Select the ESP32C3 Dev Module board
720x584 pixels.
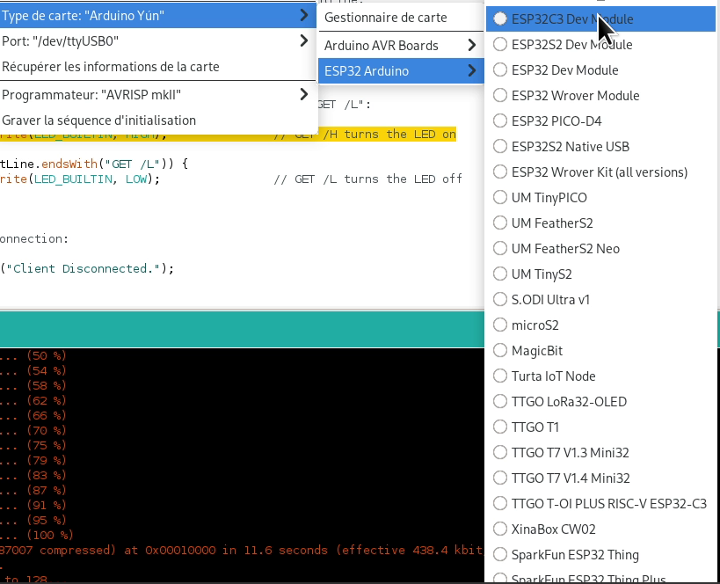tap(600, 18)
